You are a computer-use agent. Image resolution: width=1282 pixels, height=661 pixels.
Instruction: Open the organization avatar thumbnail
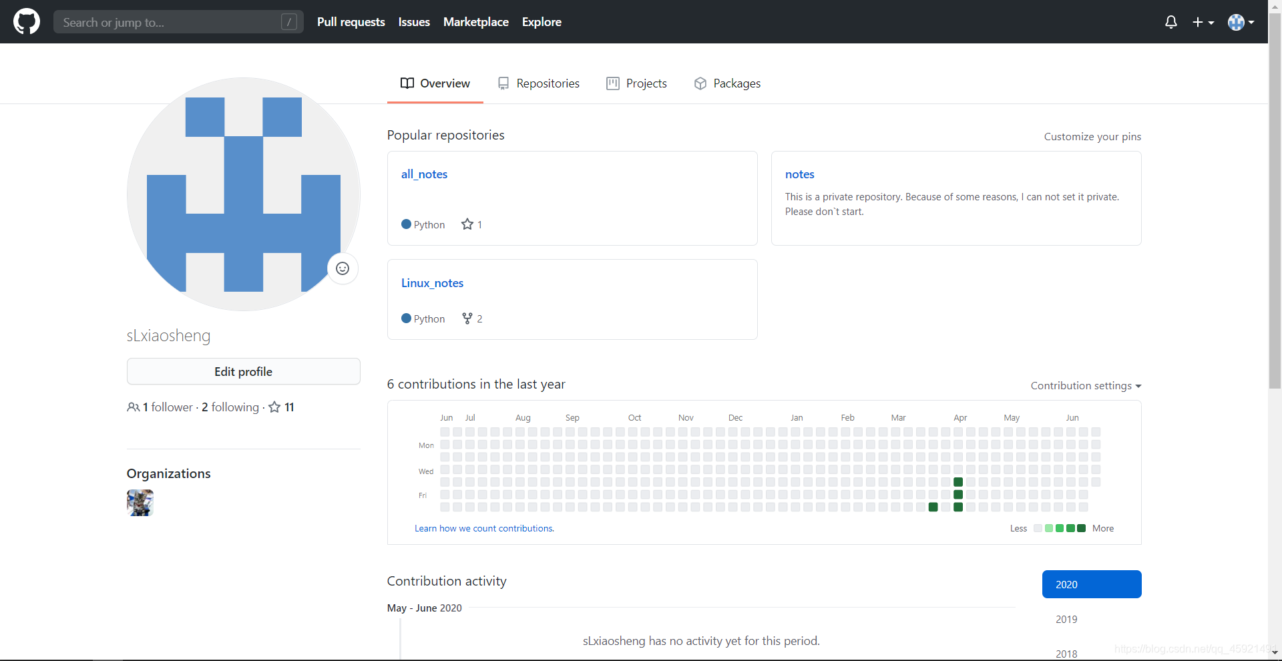pos(140,503)
